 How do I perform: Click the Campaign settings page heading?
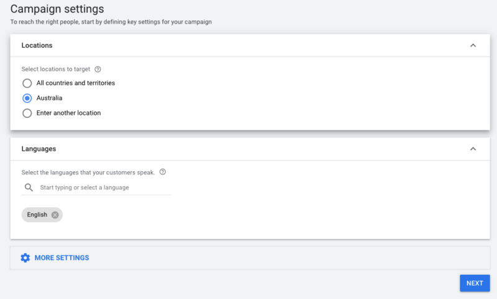57,9
